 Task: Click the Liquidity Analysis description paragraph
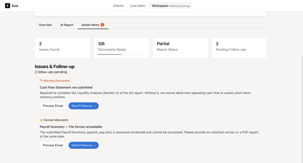pos(145,95)
